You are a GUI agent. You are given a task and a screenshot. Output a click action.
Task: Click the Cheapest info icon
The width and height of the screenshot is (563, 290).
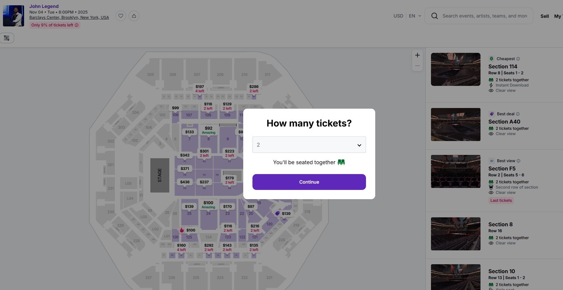[518, 59]
